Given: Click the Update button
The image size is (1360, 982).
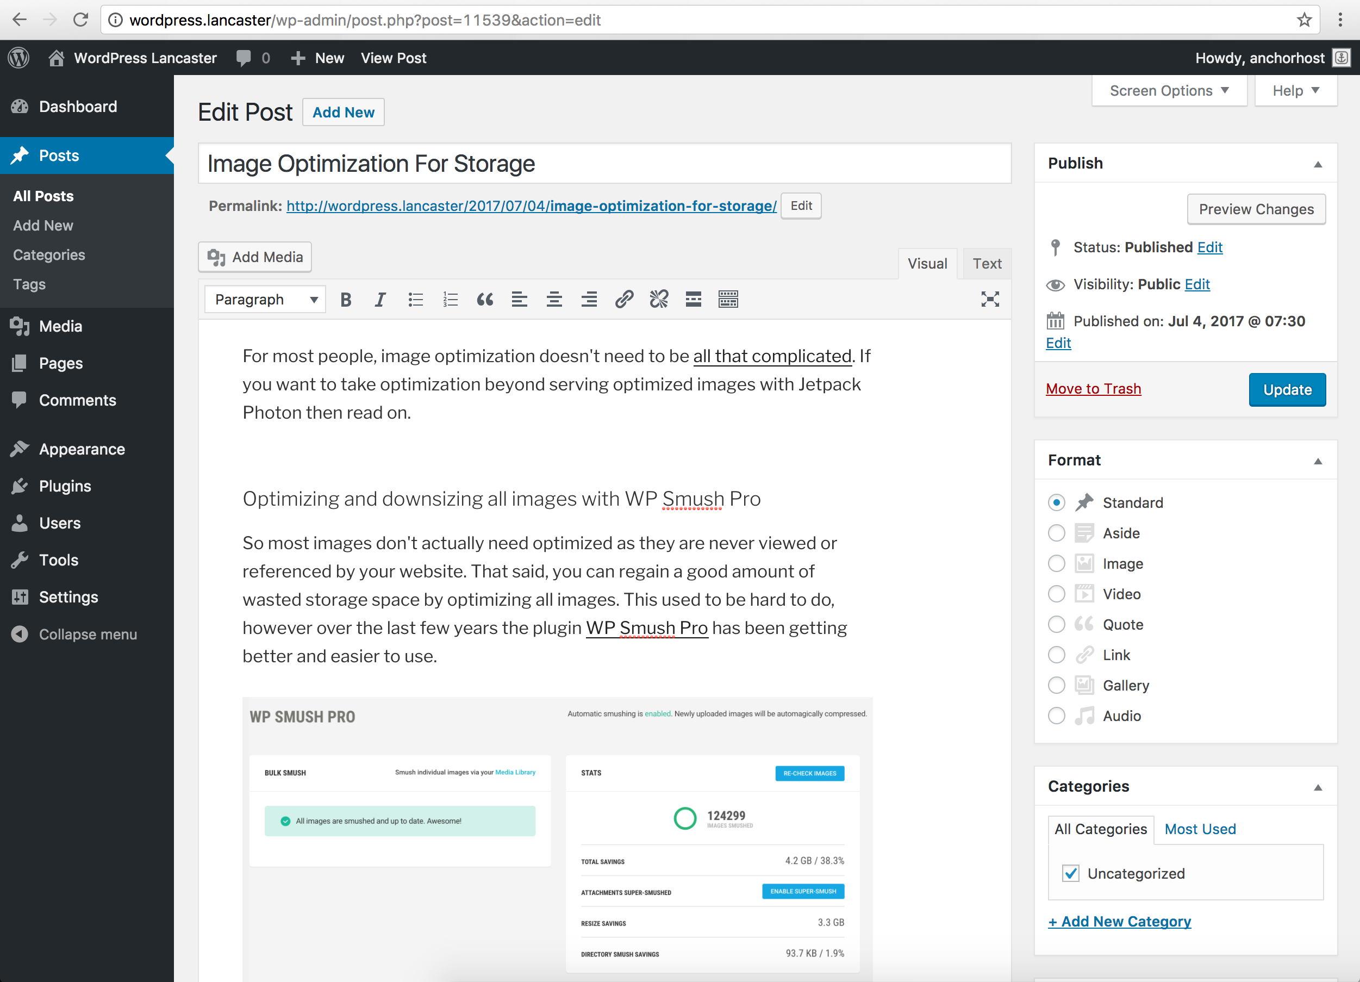Looking at the screenshot, I should pos(1287,390).
